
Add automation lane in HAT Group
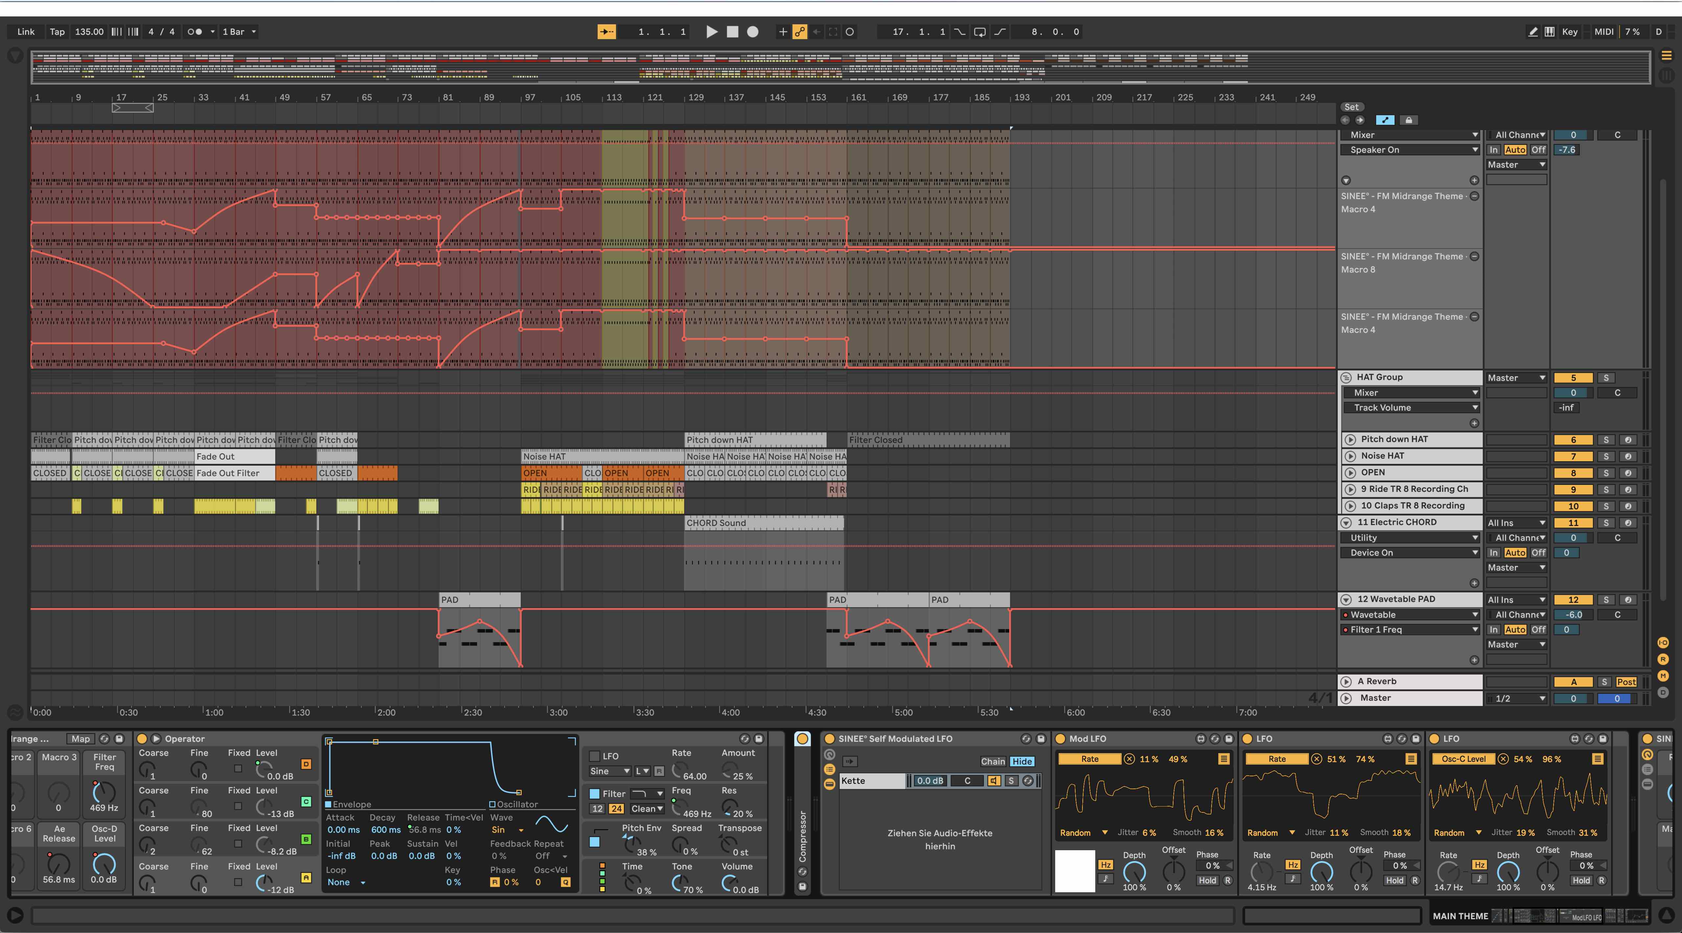point(1474,423)
